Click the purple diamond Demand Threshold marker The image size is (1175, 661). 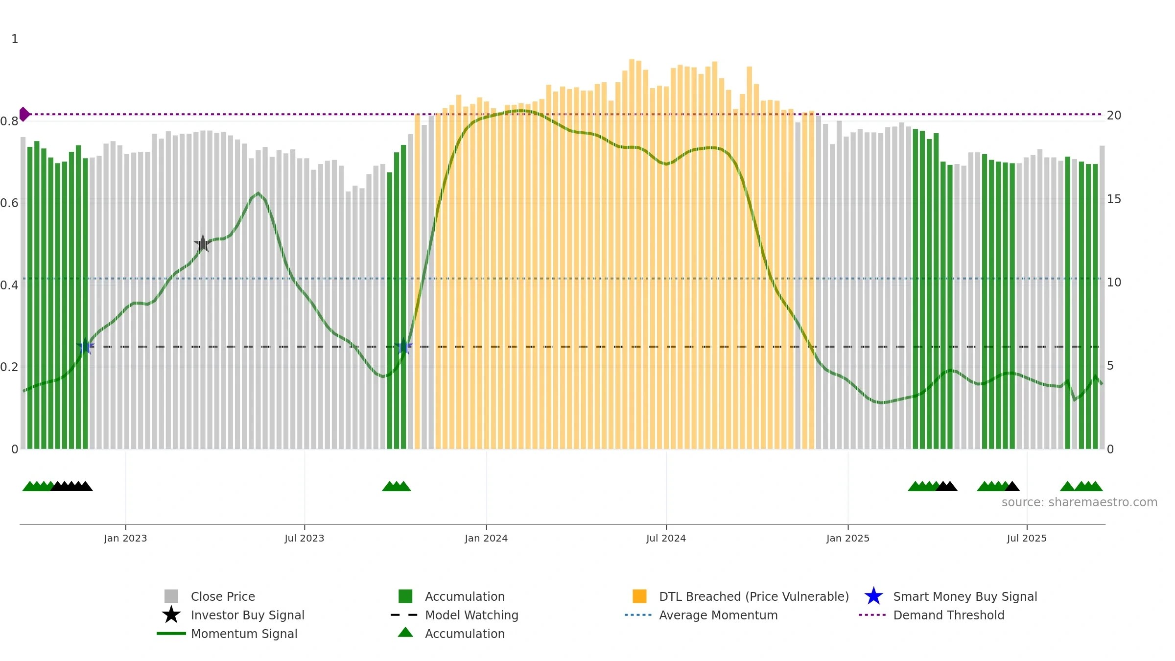tap(24, 114)
